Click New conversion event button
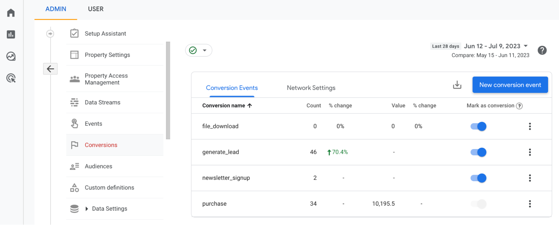559x225 pixels. pos(510,85)
